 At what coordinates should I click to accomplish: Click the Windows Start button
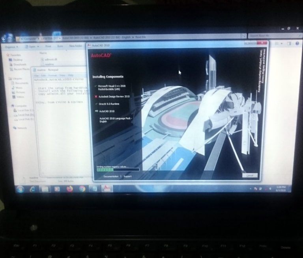(20, 189)
